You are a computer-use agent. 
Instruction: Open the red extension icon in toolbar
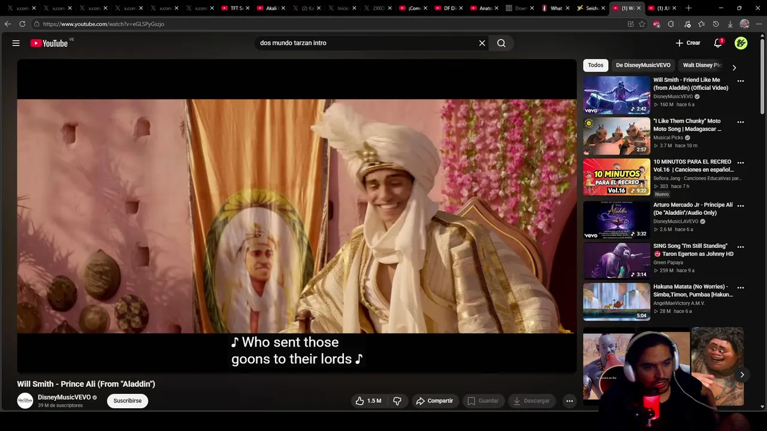[656, 24]
